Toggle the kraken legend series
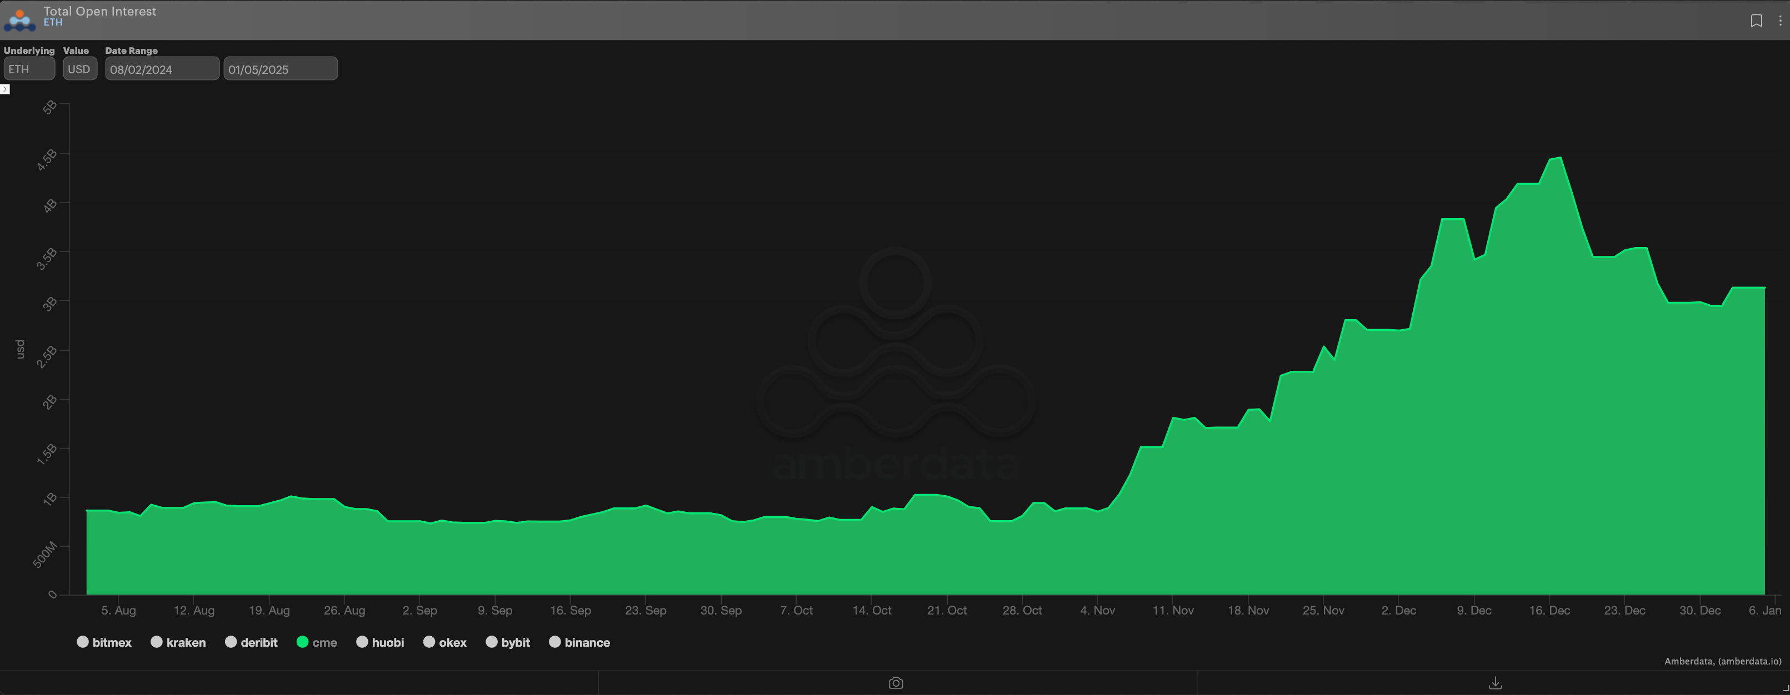Viewport: 1790px width, 695px height. tap(178, 642)
